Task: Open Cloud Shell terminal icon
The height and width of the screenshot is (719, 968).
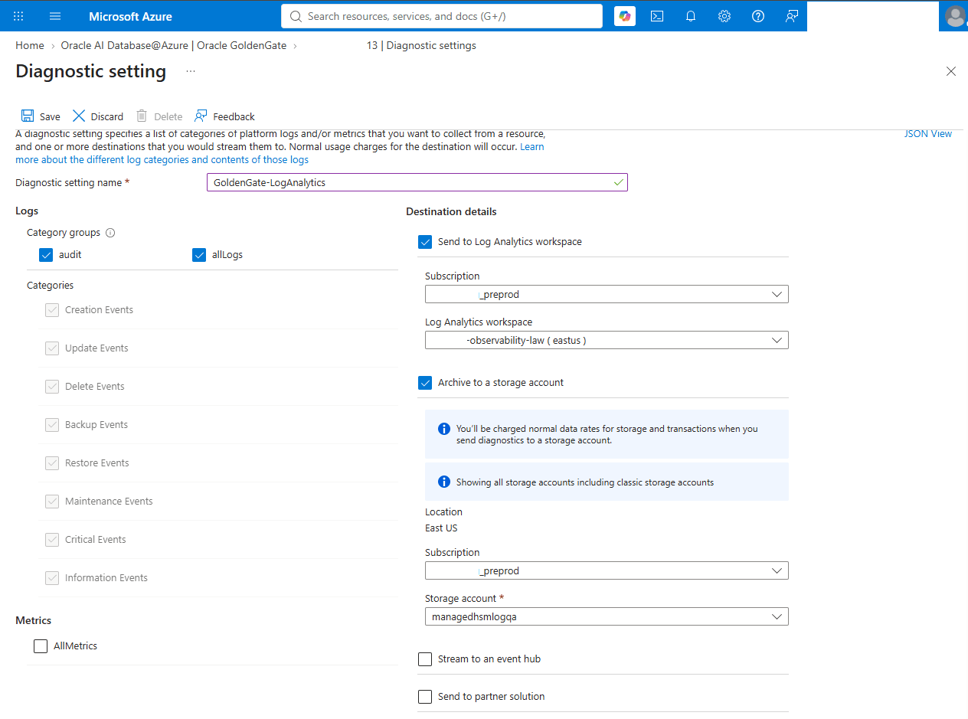Action: pyautogui.click(x=657, y=16)
